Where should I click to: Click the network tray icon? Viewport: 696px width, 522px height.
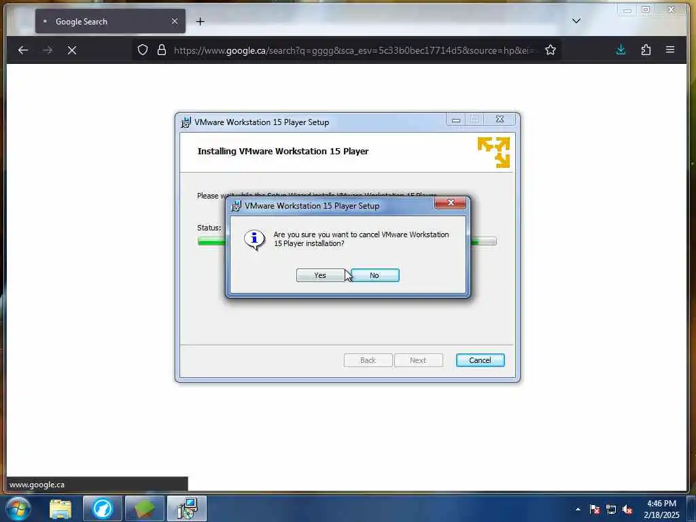pyautogui.click(x=611, y=509)
